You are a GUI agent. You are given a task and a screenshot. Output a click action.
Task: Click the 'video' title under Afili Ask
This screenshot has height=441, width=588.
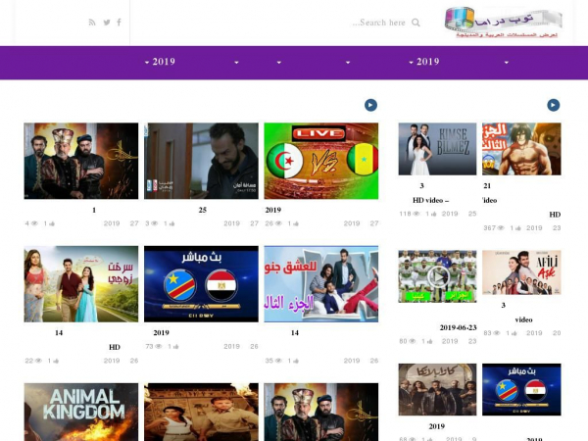[524, 319]
